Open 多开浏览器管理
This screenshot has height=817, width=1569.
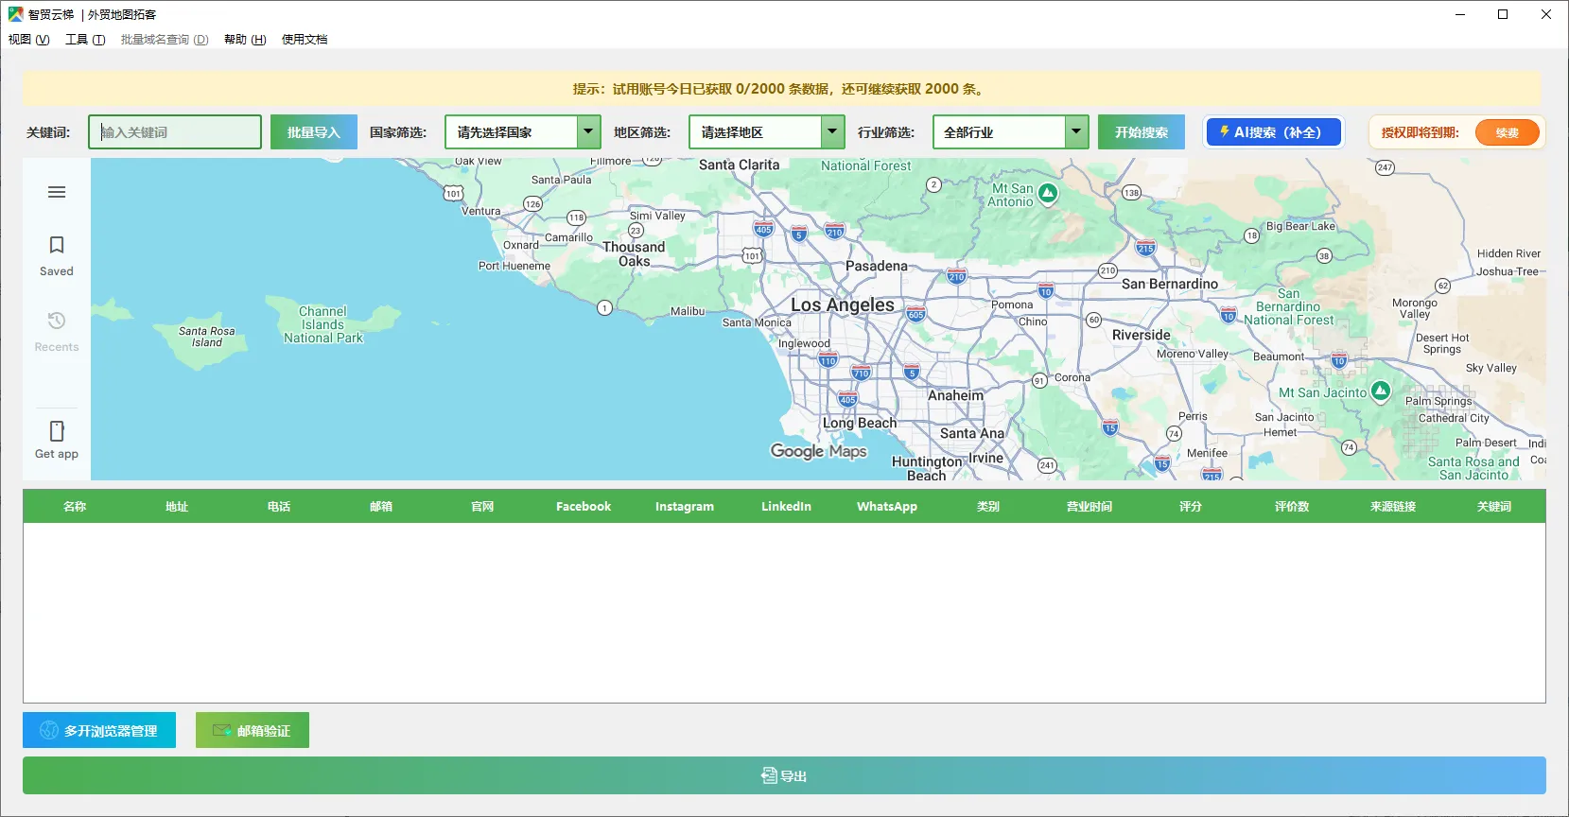coord(99,730)
